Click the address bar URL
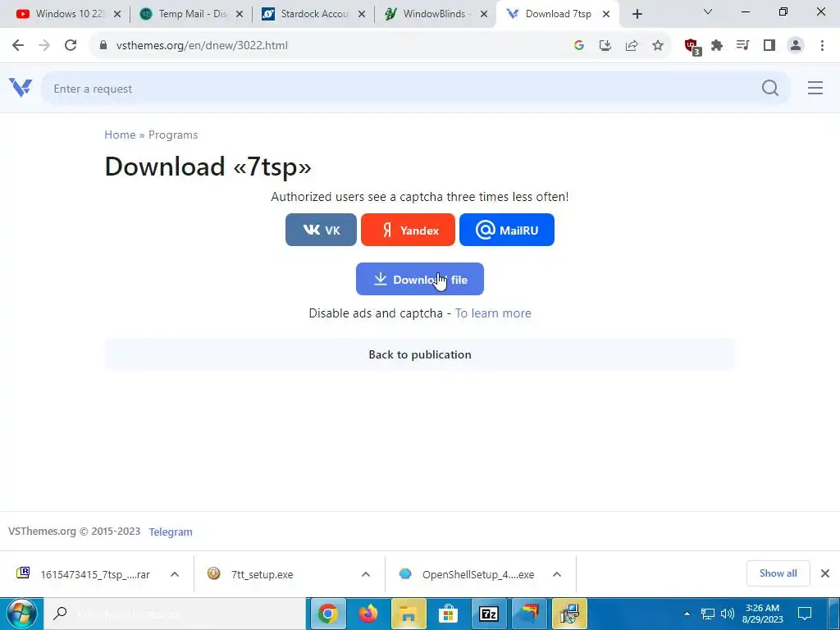This screenshot has width=840, height=630. 202,46
